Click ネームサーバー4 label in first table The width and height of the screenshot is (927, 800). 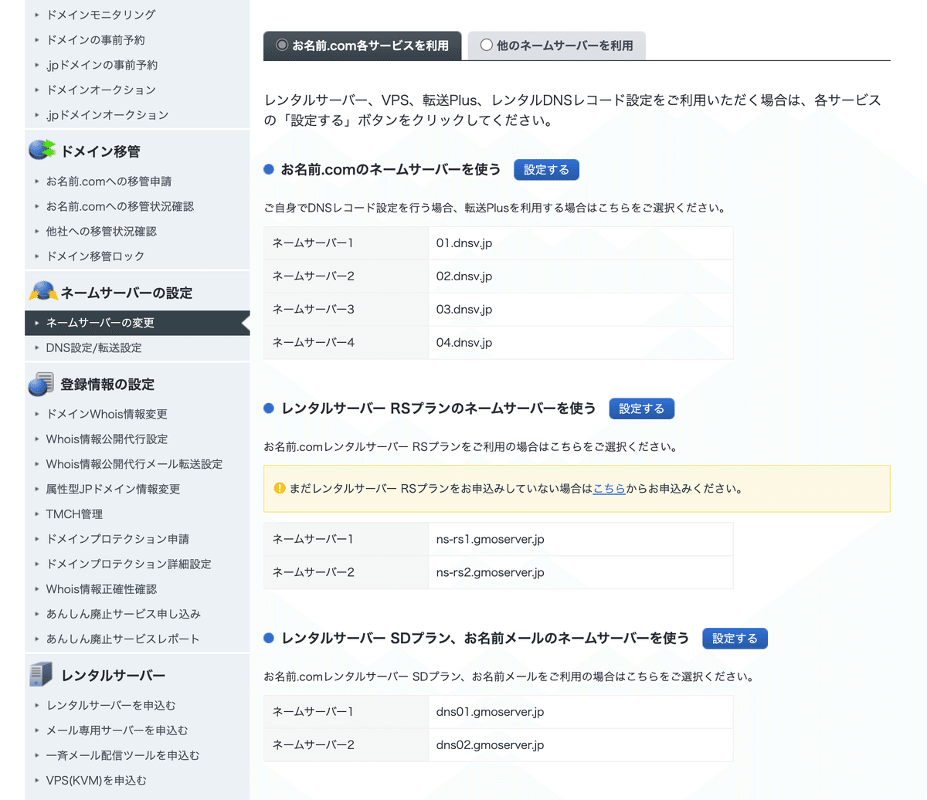coord(314,343)
